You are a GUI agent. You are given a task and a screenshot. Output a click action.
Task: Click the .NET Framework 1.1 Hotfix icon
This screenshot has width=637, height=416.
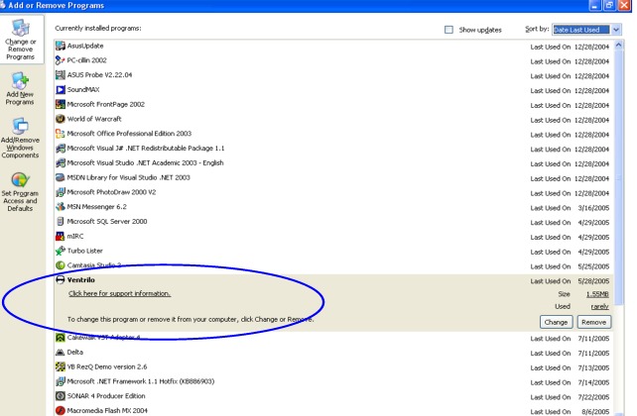(x=61, y=381)
